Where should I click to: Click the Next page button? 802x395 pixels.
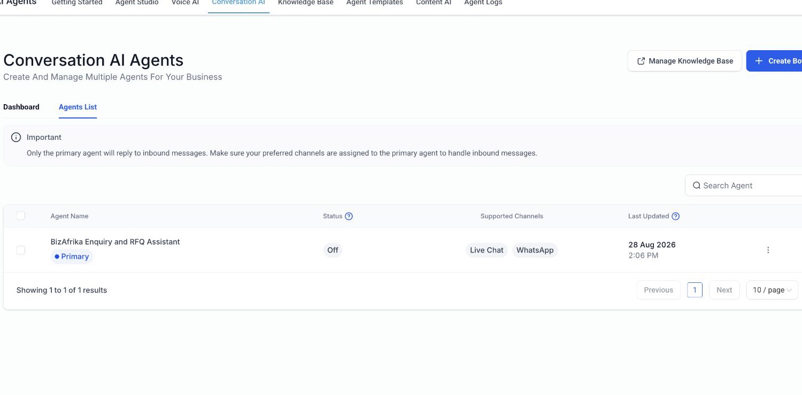click(724, 290)
